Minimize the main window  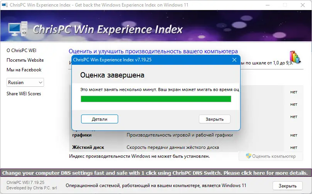tap(268, 5)
